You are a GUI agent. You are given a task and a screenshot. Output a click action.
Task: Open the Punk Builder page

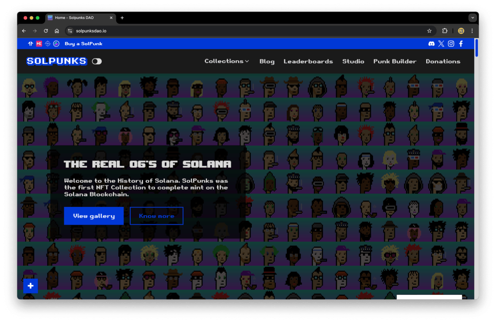(x=395, y=61)
